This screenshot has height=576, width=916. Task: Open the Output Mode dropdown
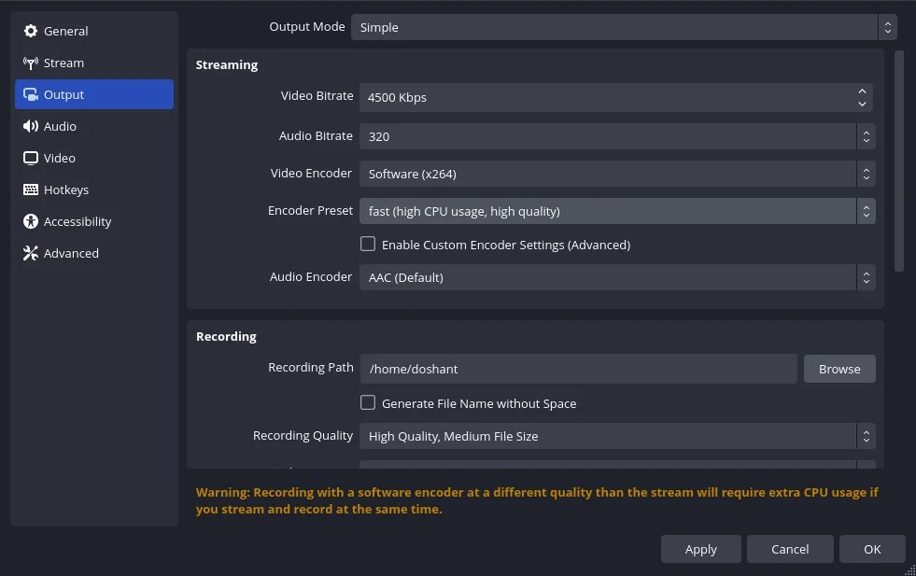pyautogui.click(x=620, y=27)
